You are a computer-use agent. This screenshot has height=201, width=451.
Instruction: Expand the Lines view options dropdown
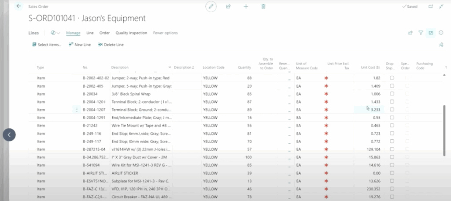[x=55, y=33]
